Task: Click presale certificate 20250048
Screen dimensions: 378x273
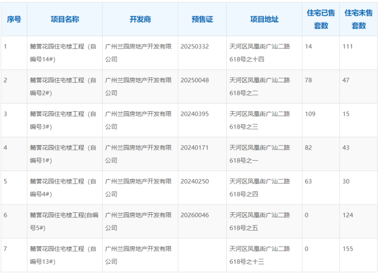Action: 195,80
